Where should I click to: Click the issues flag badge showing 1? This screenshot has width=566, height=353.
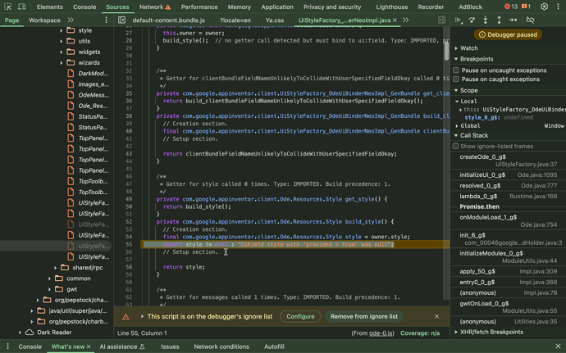coord(526,7)
